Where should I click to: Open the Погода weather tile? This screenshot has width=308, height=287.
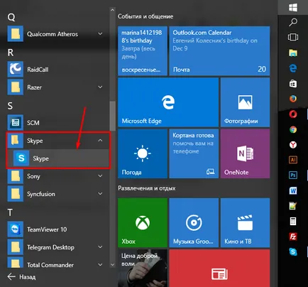(143, 153)
